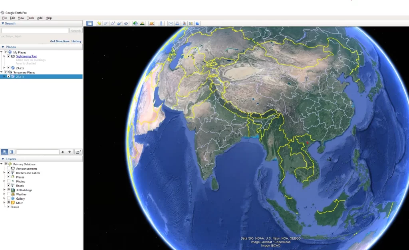This screenshot has height=250, width=409.
Task: Show historical imagery clock tool
Action: coord(135,24)
